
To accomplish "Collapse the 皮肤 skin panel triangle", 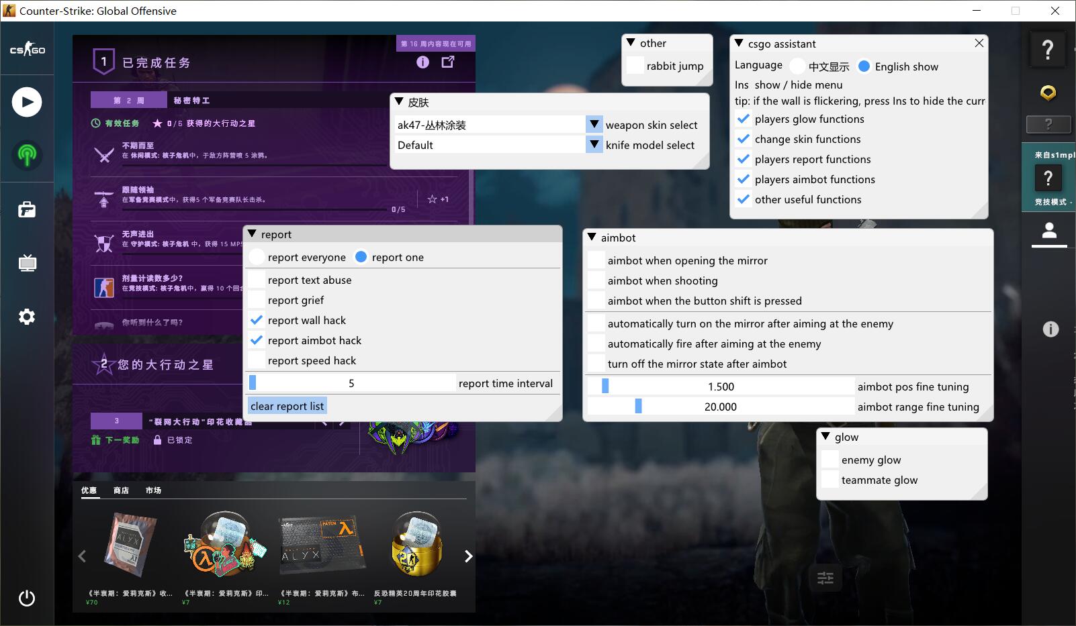I will point(399,102).
